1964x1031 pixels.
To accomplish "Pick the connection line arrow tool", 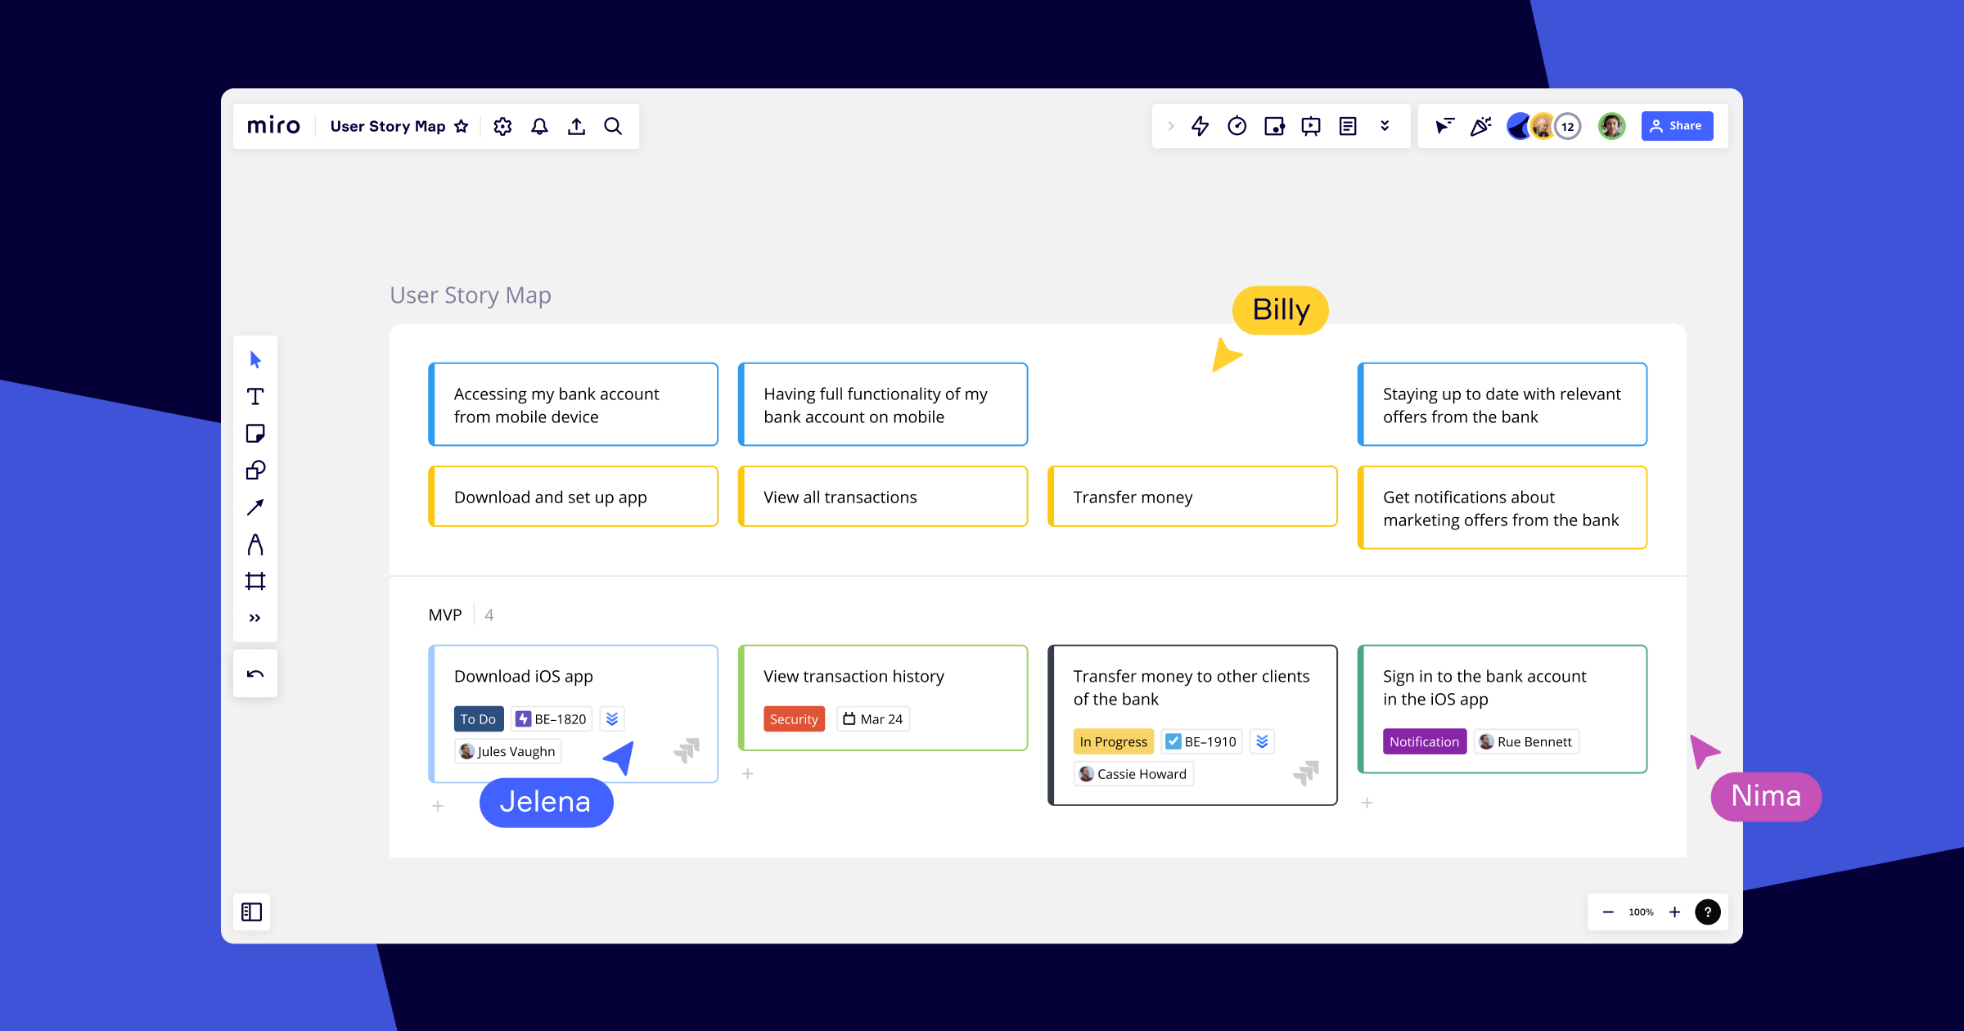I will [255, 507].
